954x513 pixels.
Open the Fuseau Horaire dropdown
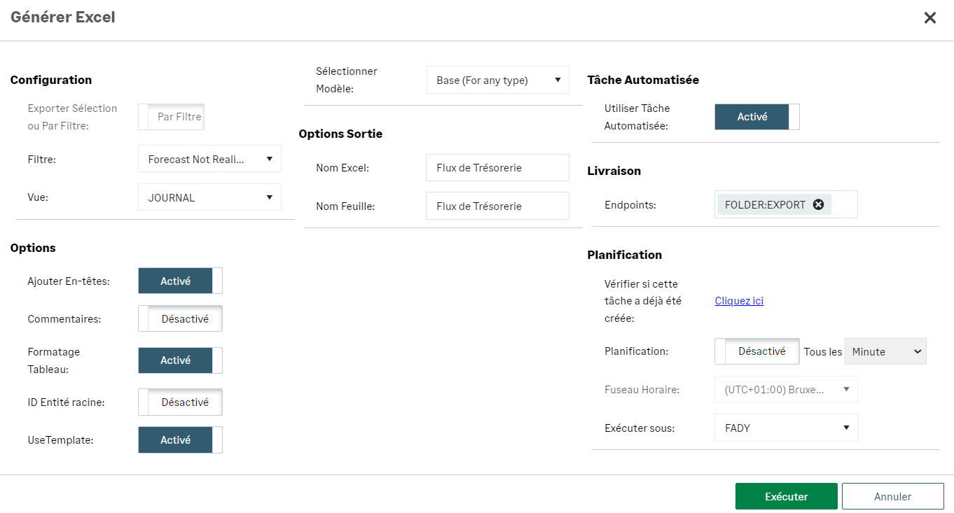point(786,390)
